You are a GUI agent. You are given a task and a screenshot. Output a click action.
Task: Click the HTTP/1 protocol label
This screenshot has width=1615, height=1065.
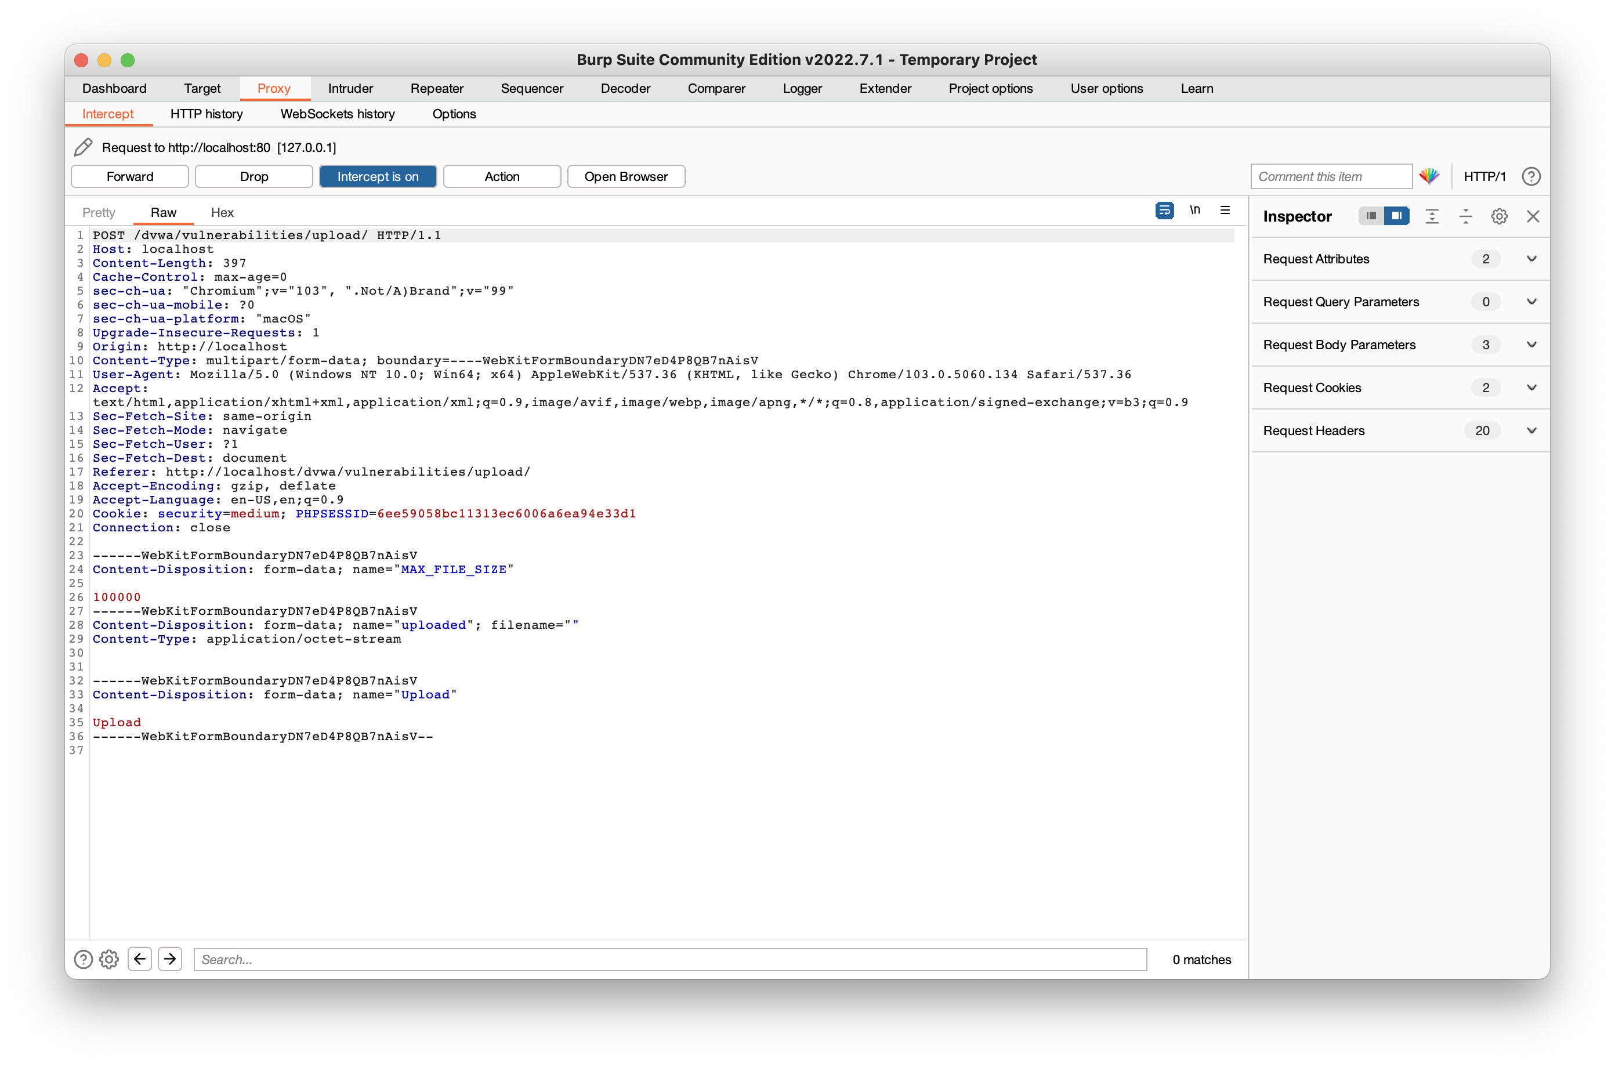(1484, 176)
